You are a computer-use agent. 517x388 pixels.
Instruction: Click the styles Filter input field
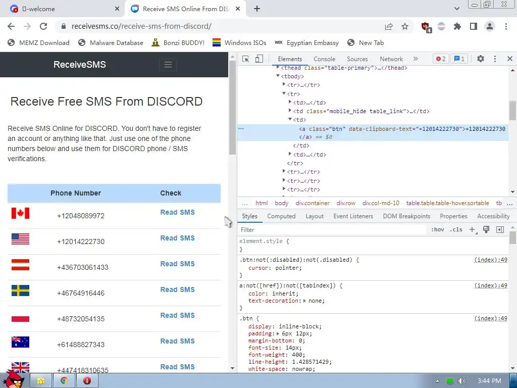[x=333, y=230]
